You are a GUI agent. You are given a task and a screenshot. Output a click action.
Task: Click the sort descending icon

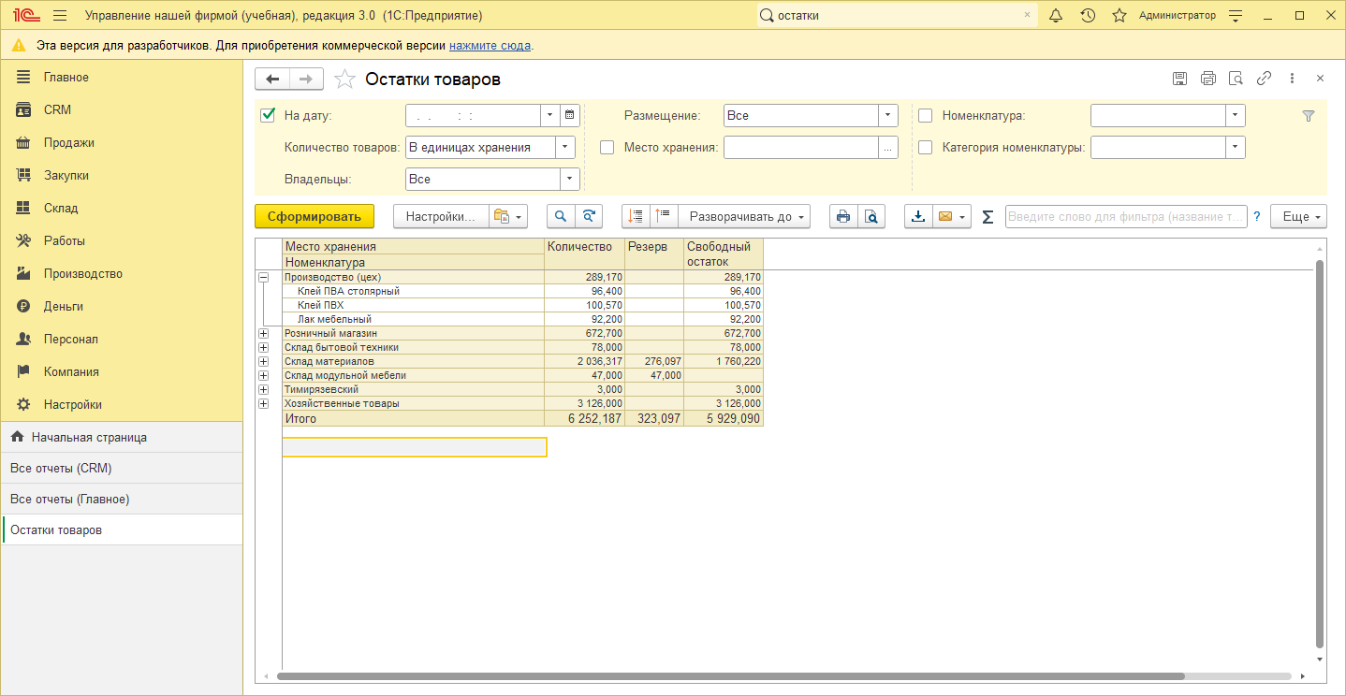point(664,216)
